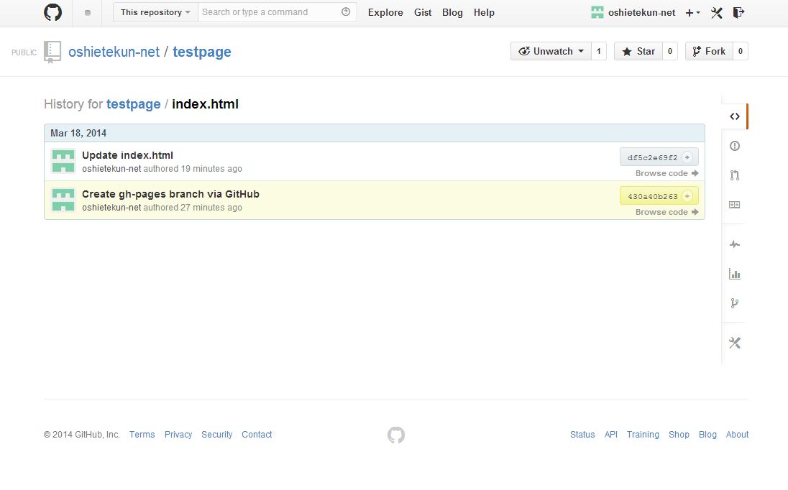Open Create gh-pages branch via GitHub commit
This screenshot has height=490, width=788.
[171, 194]
